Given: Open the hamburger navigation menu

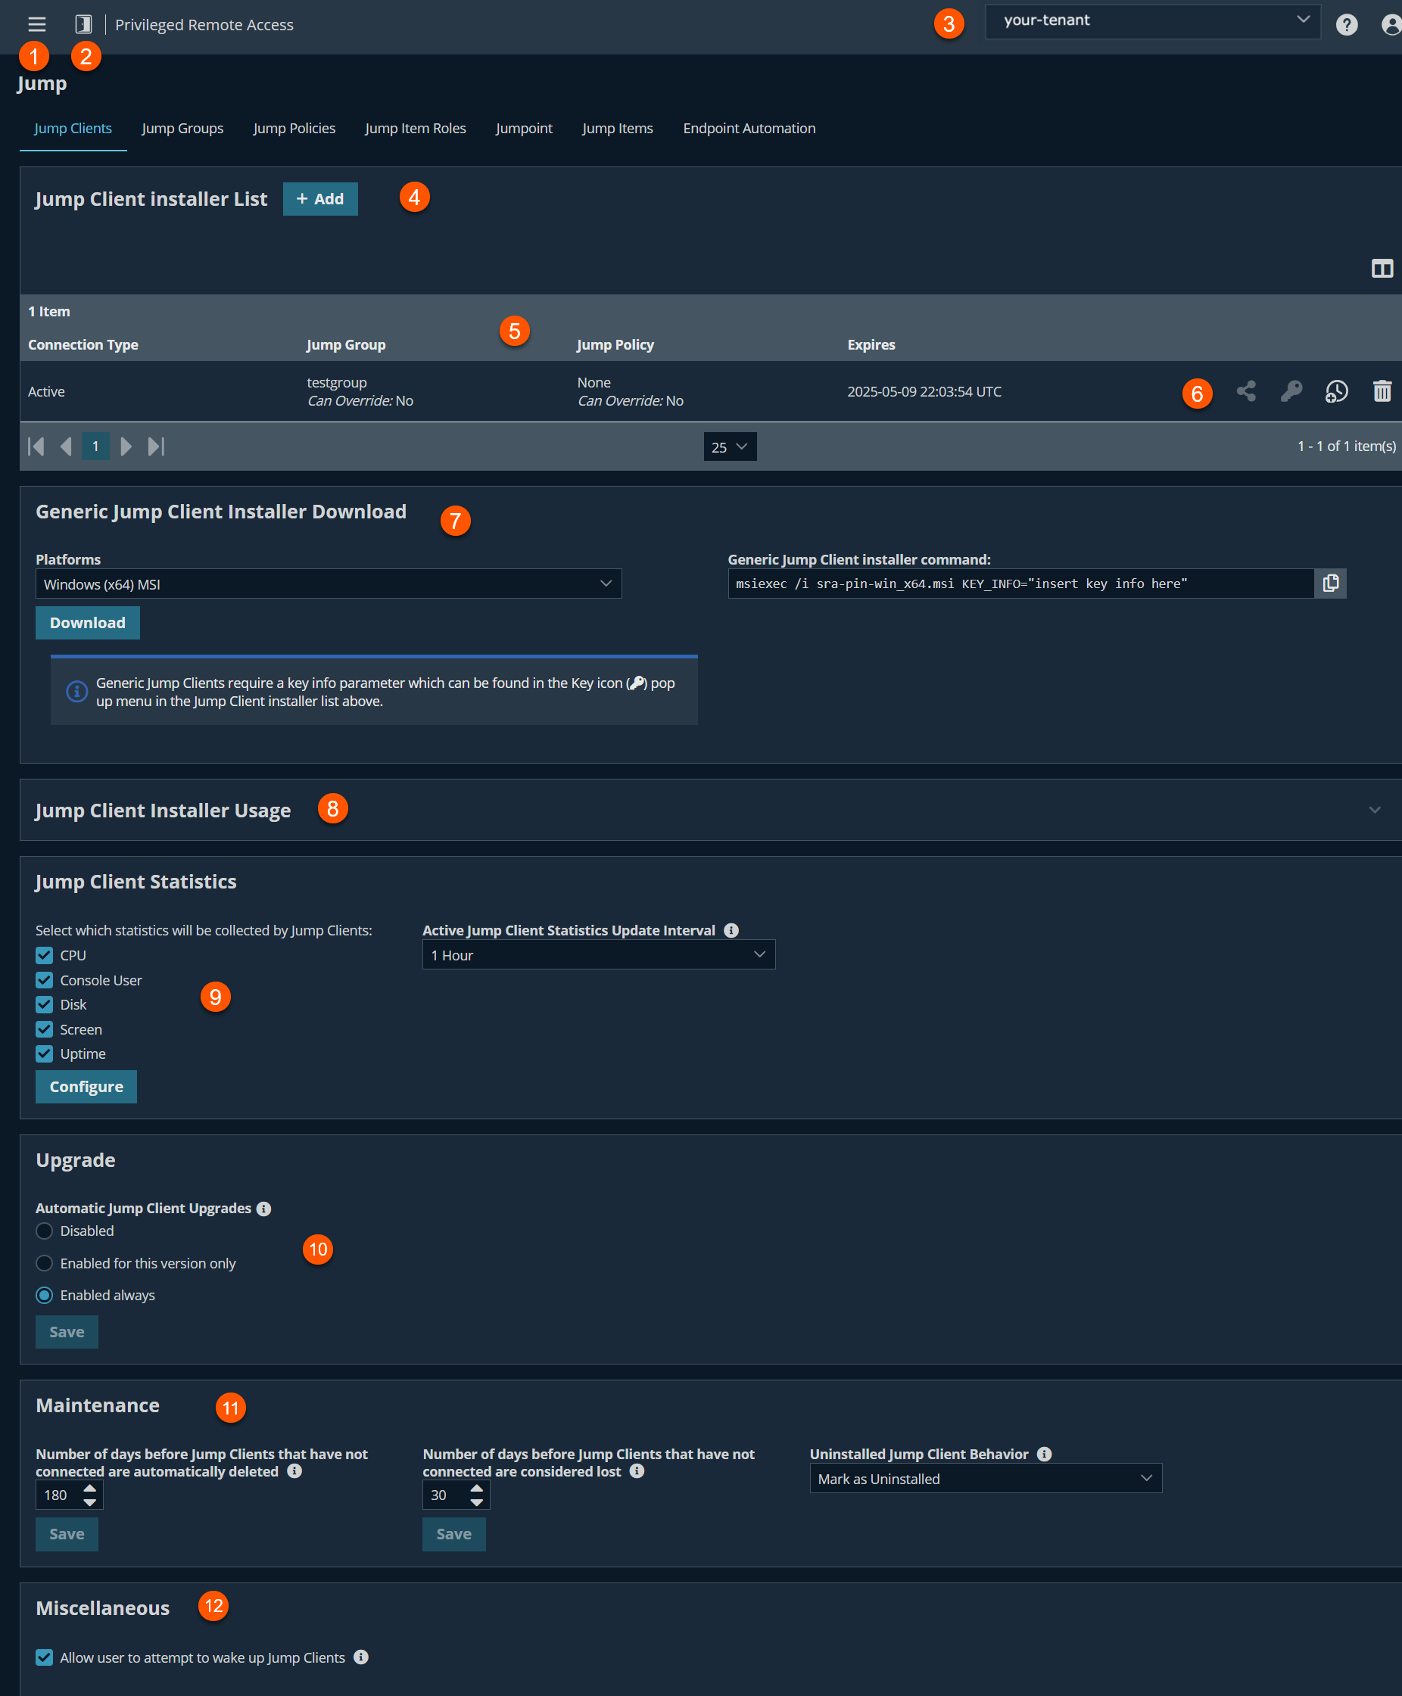Looking at the screenshot, I should (36, 24).
